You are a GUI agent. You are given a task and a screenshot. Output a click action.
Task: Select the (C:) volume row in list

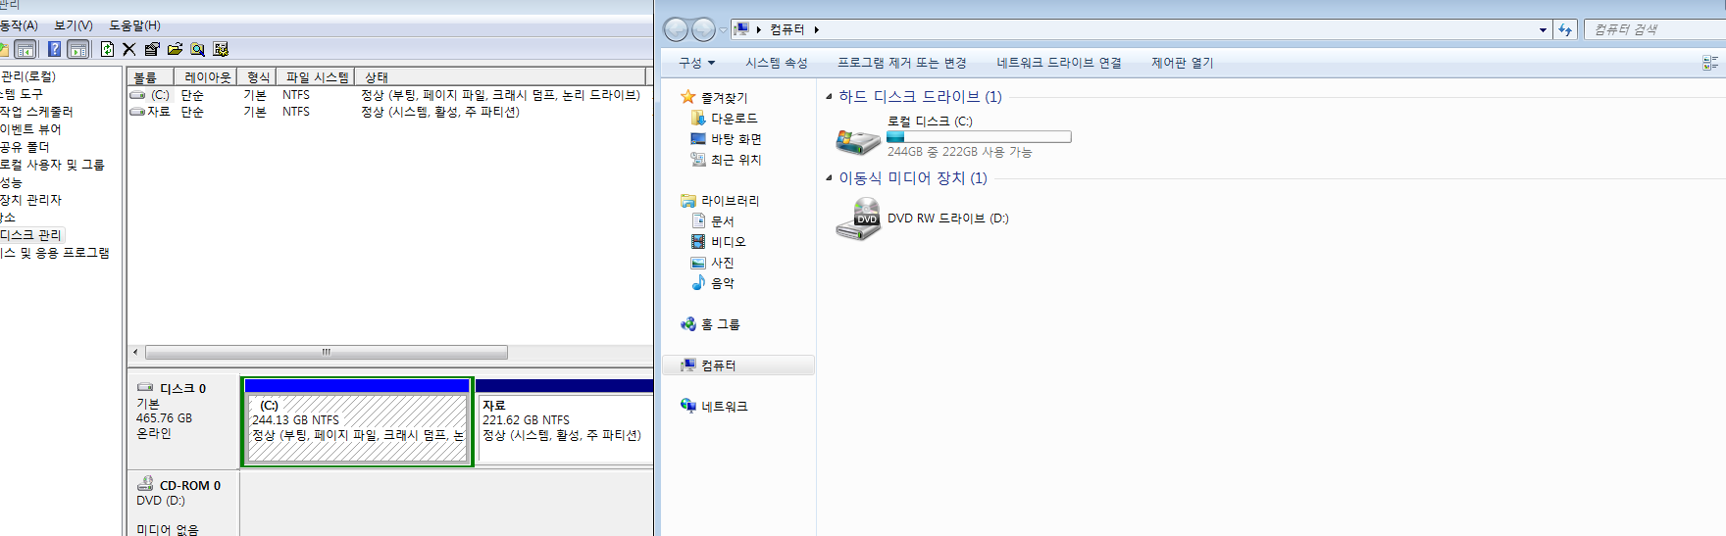[388, 95]
